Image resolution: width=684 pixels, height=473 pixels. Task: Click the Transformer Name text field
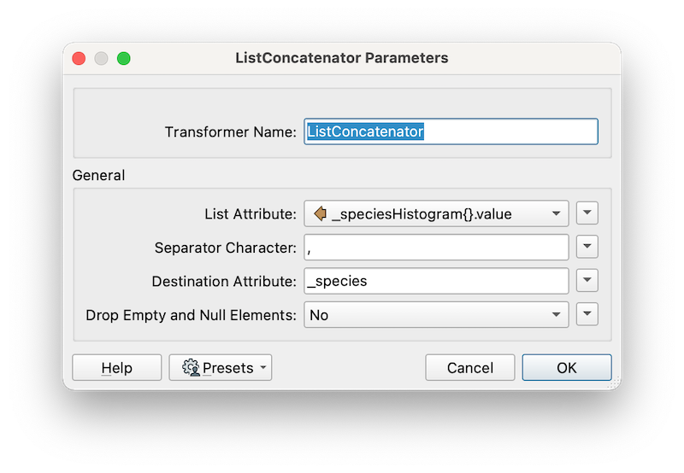click(451, 131)
